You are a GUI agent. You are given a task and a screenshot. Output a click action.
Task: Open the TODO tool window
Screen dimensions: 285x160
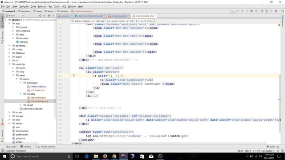[11, 147]
